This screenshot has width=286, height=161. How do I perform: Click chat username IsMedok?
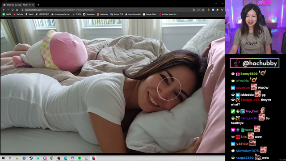[x=247, y=95]
